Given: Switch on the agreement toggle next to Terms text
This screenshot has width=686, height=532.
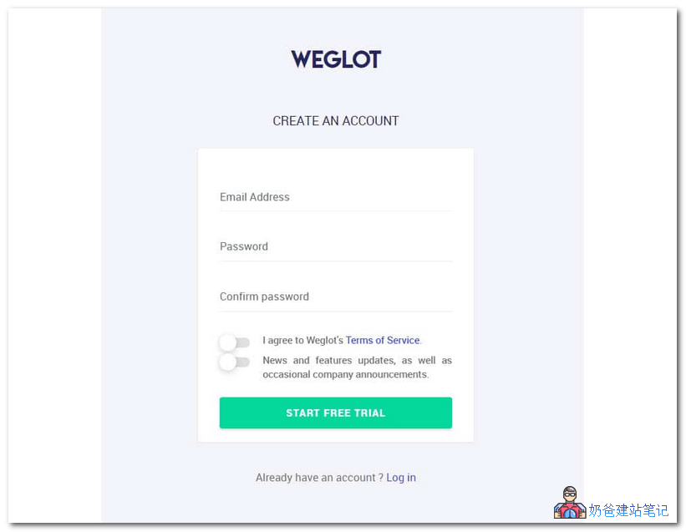Looking at the screenshot, I should [234, 342].
